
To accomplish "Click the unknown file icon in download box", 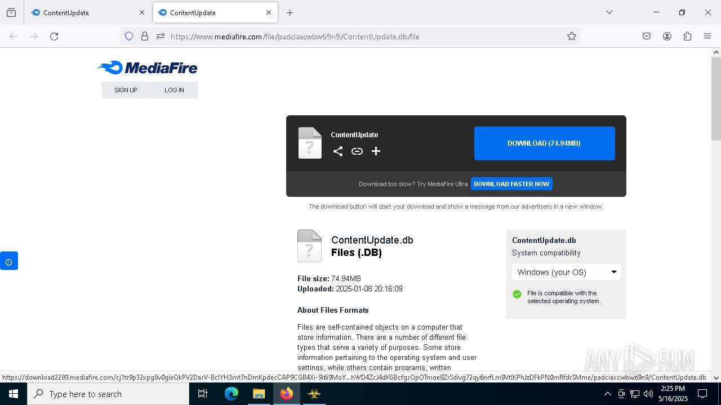I will [x=310, y=143].
